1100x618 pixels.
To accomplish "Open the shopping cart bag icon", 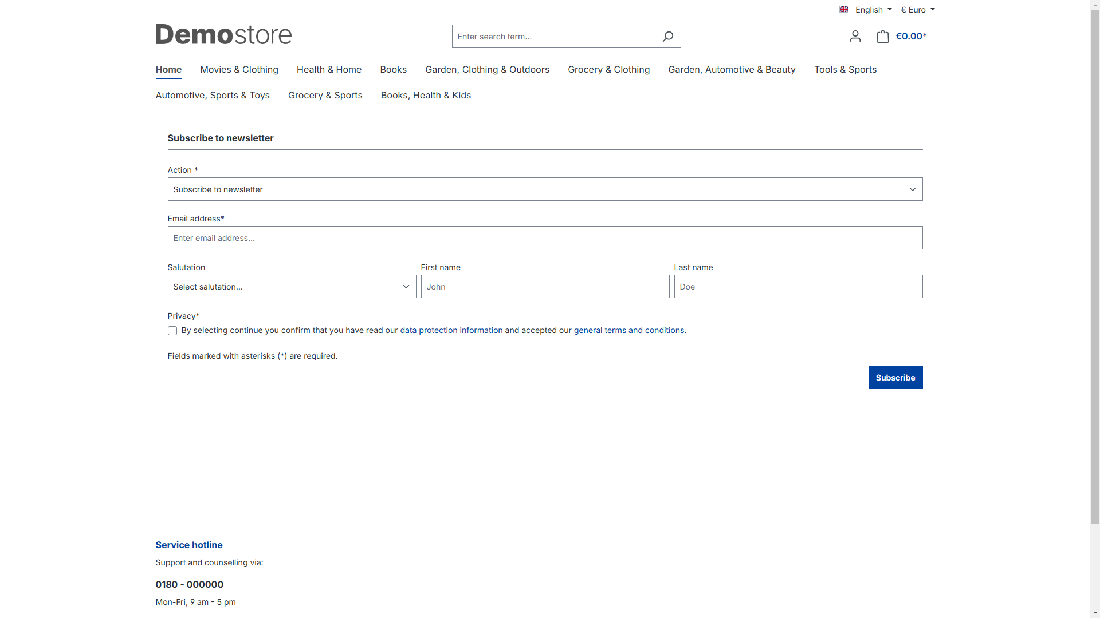I will click(x=882, y=37).
